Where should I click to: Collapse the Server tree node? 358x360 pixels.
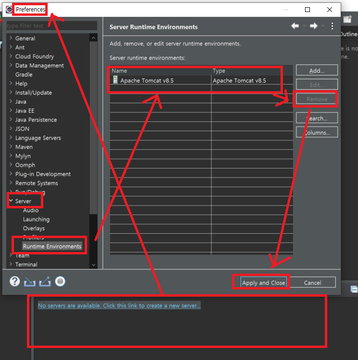pyautogui.click(x=11, y=201)
